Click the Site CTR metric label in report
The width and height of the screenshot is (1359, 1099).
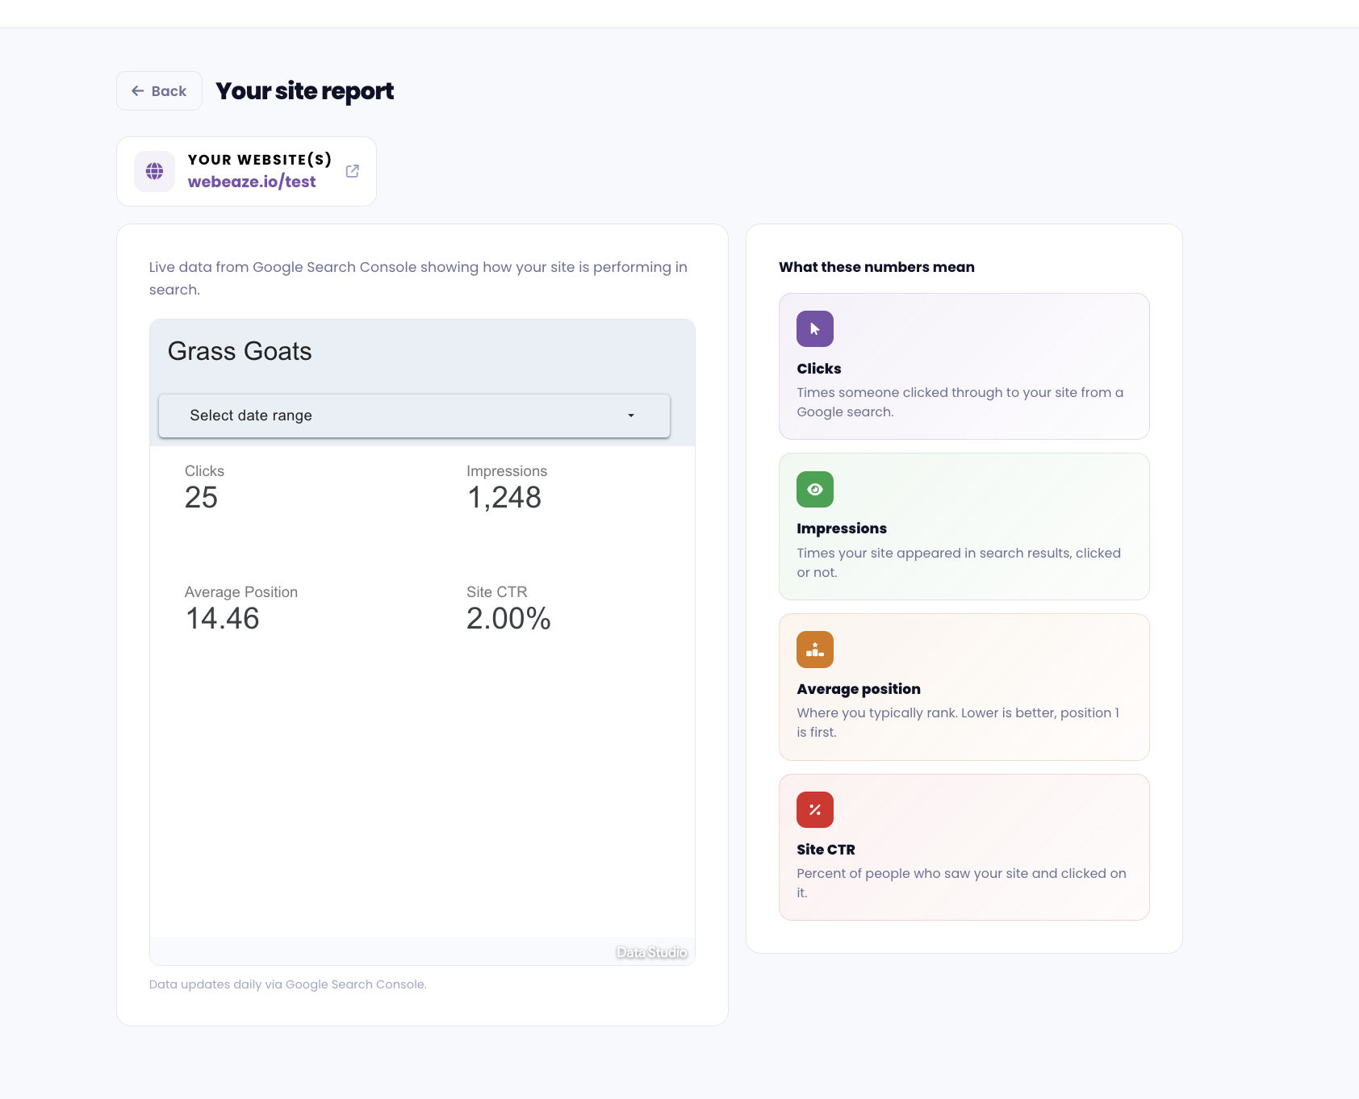pos(497,592)
